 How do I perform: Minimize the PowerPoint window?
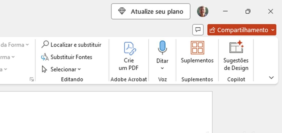225,12
